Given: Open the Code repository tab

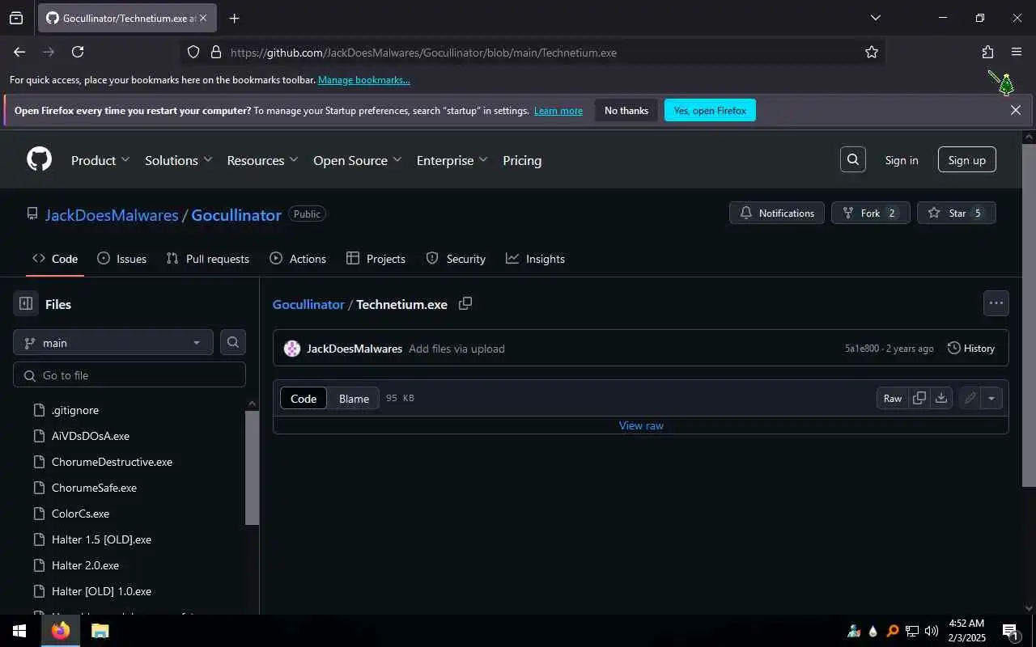Looking at the screenshot, I should pos(55,259).
